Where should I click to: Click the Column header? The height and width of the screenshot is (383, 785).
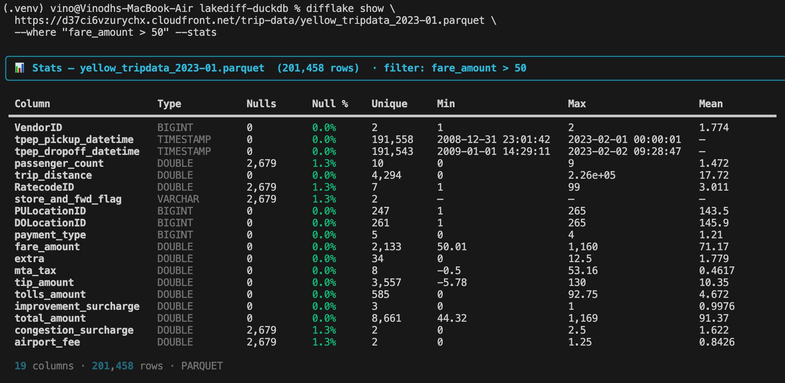coord(32,104)
